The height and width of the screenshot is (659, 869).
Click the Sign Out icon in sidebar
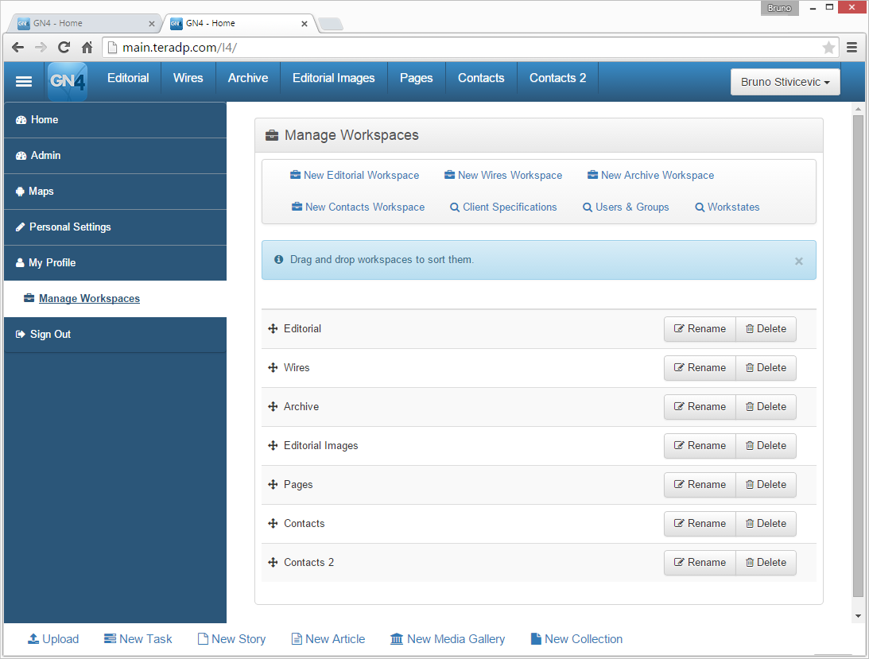click(21, 334)
